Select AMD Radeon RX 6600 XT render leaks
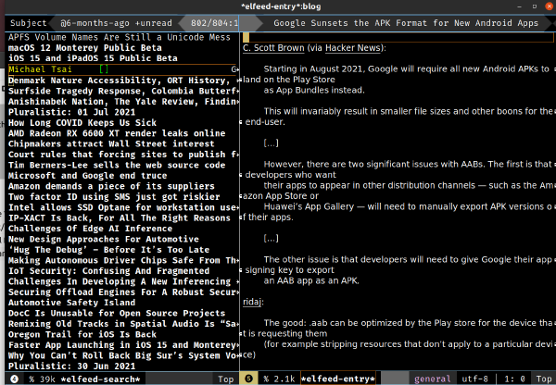556x385 pixels. (117, 133)
